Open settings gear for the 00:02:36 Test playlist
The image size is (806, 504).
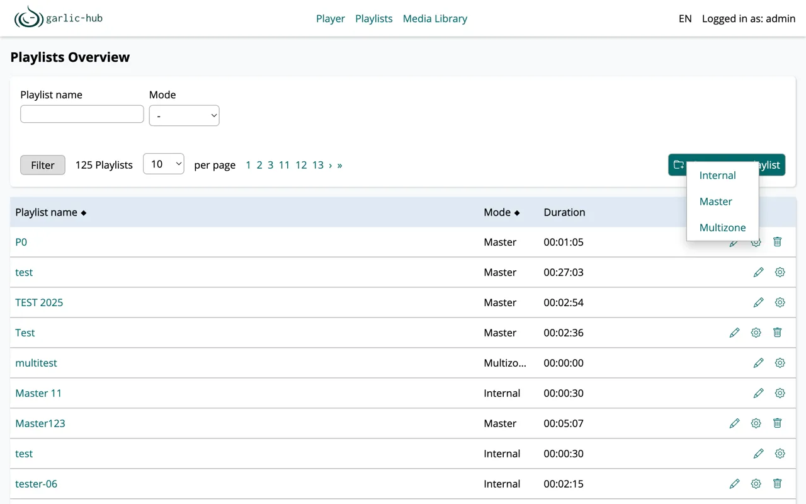pos(756,333)
